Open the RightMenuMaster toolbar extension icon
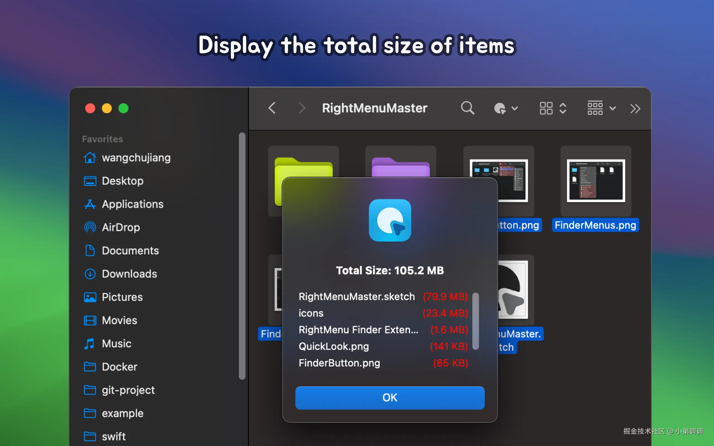This screenshot has height=446, width=714. coord(501,108)
